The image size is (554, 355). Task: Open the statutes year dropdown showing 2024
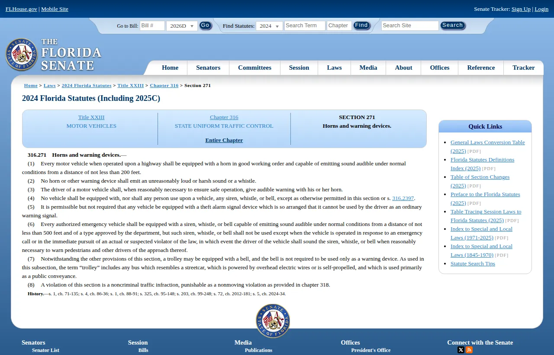[269, 26]
